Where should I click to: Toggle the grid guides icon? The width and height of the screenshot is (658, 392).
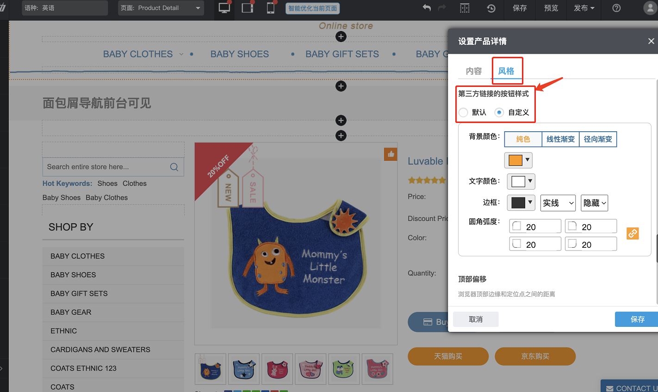465,8
